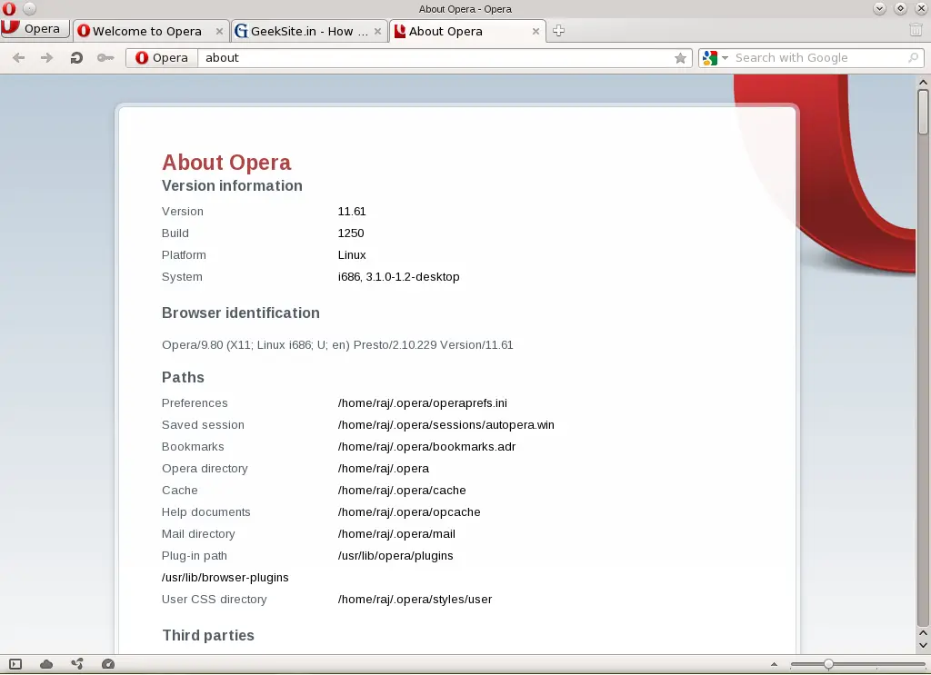
Task: Click the /home/raj/.opera/opcache path
Action: tap(409, 512)
